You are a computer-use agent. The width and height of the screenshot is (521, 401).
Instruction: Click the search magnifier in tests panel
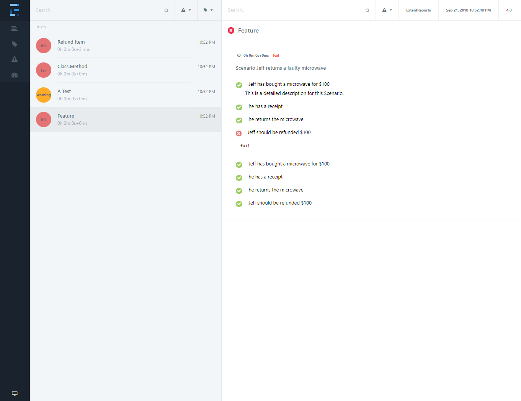click(167, 10)
